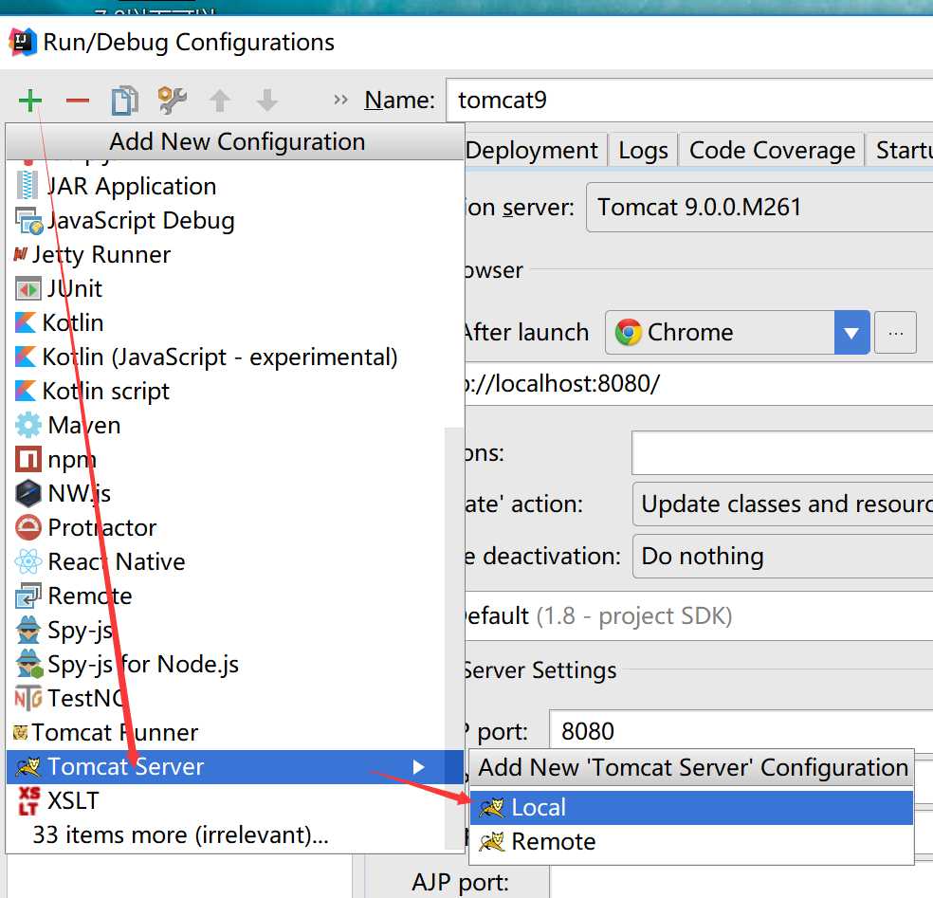Click the green plus Add Configuration icon
933x898 pixels.
[29, 101]
